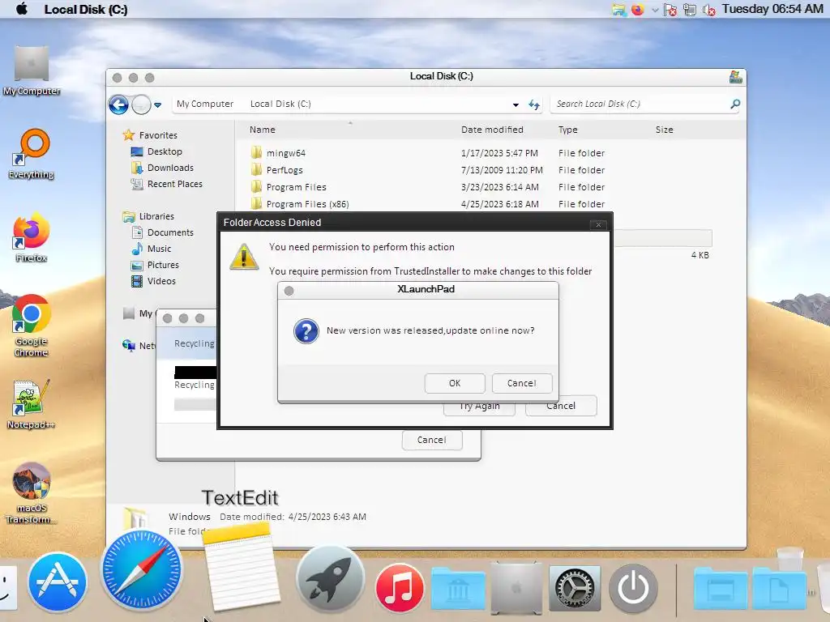
Task: Select the mingw64 folder
Action: [286, 153]
